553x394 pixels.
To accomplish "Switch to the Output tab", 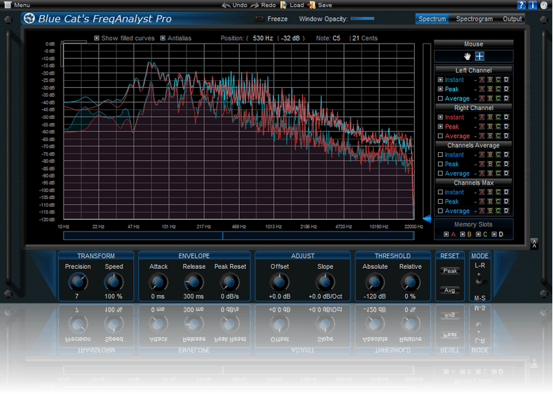I will (512, 19).
